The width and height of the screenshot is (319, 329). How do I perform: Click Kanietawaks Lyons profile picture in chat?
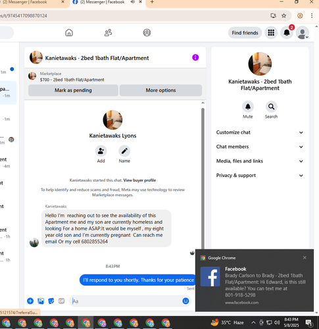click(112, 120)
